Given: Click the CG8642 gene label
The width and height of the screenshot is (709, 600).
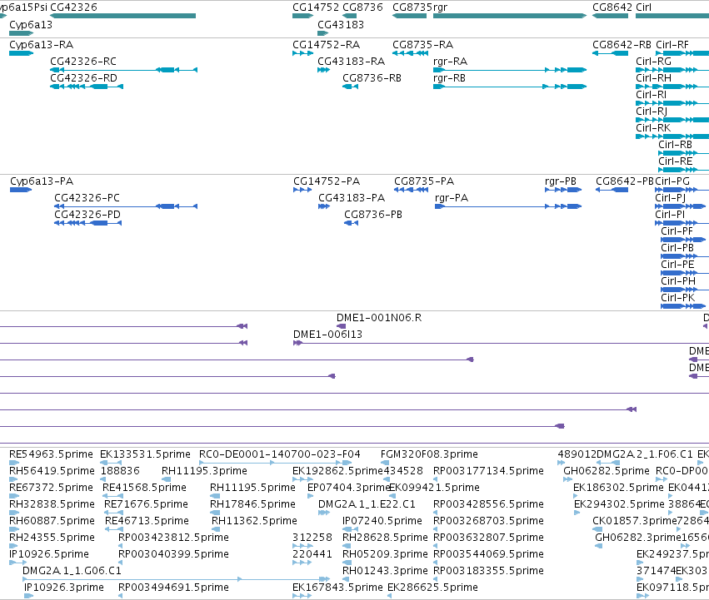Looking at the screenshot, I should [612, 7].
